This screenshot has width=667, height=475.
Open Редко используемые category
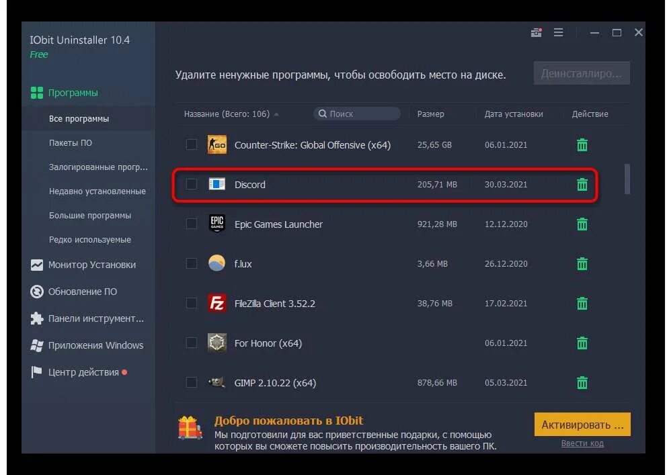point(89,240)
